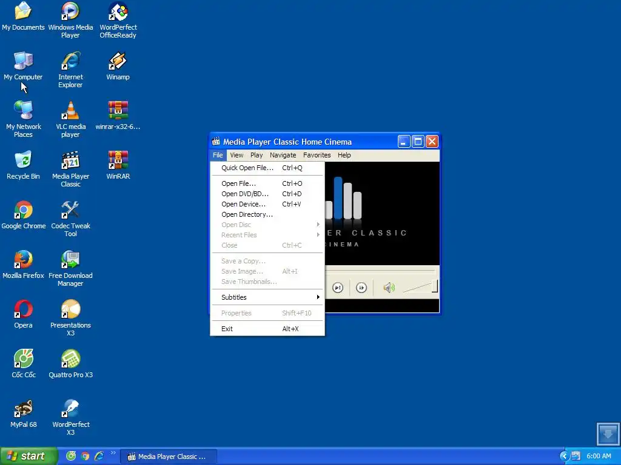Open WinRAR desktop shortcut

coord(118,165)
